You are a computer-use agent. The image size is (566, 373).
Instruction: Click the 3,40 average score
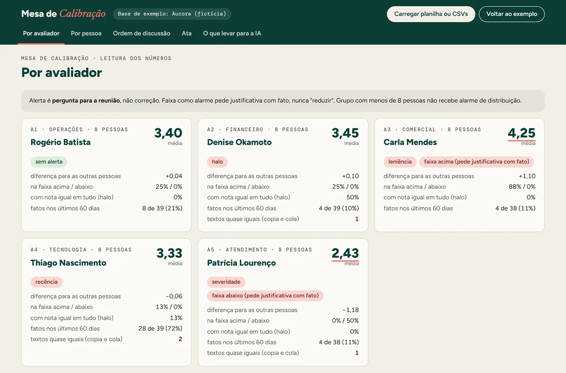(x=168, y=133)
